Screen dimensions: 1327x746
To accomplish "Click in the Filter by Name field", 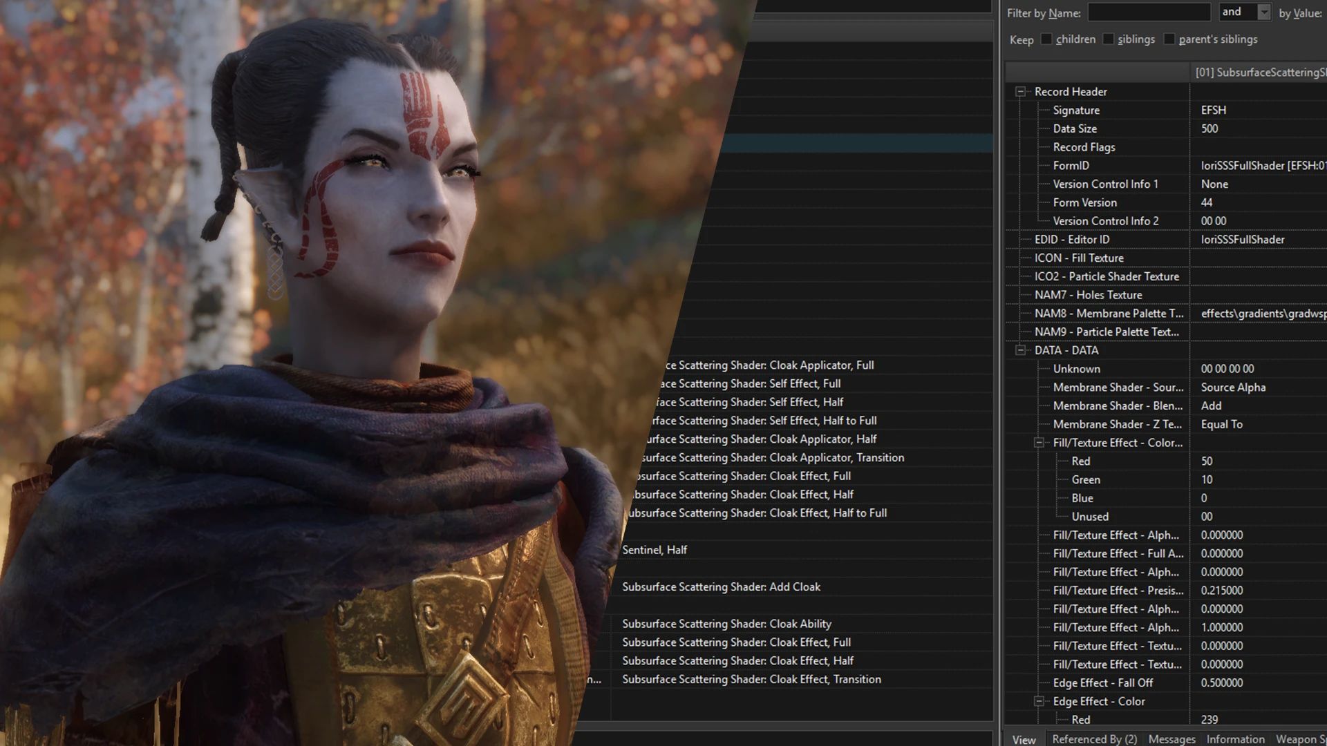I will pos(1149,12).
